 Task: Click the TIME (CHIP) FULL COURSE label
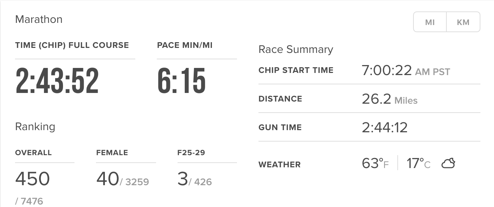coord(72,45)
